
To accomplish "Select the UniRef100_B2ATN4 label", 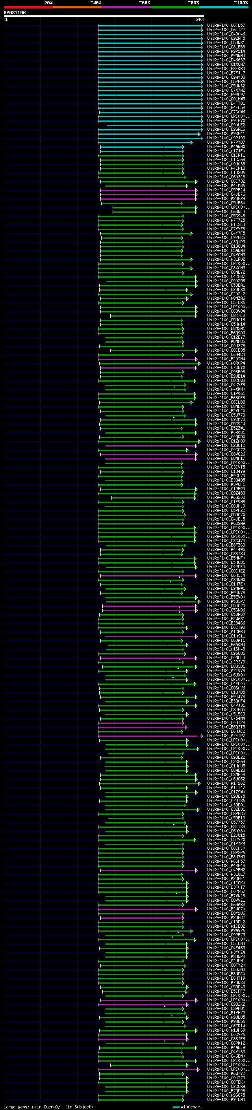I will (226, 359).
